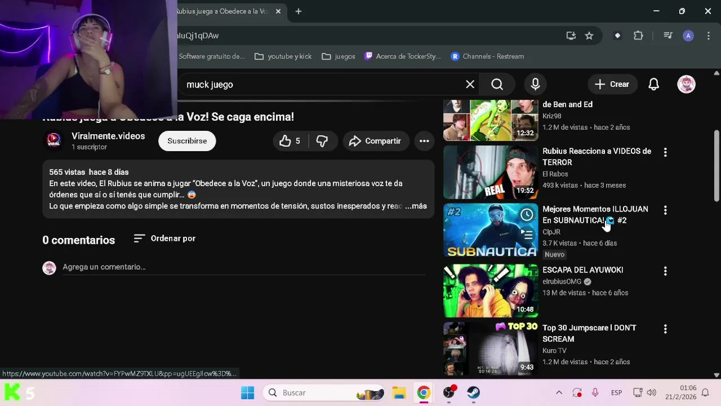
Task: Open elrubiusOMG channel link
Action: click(562, 281)
